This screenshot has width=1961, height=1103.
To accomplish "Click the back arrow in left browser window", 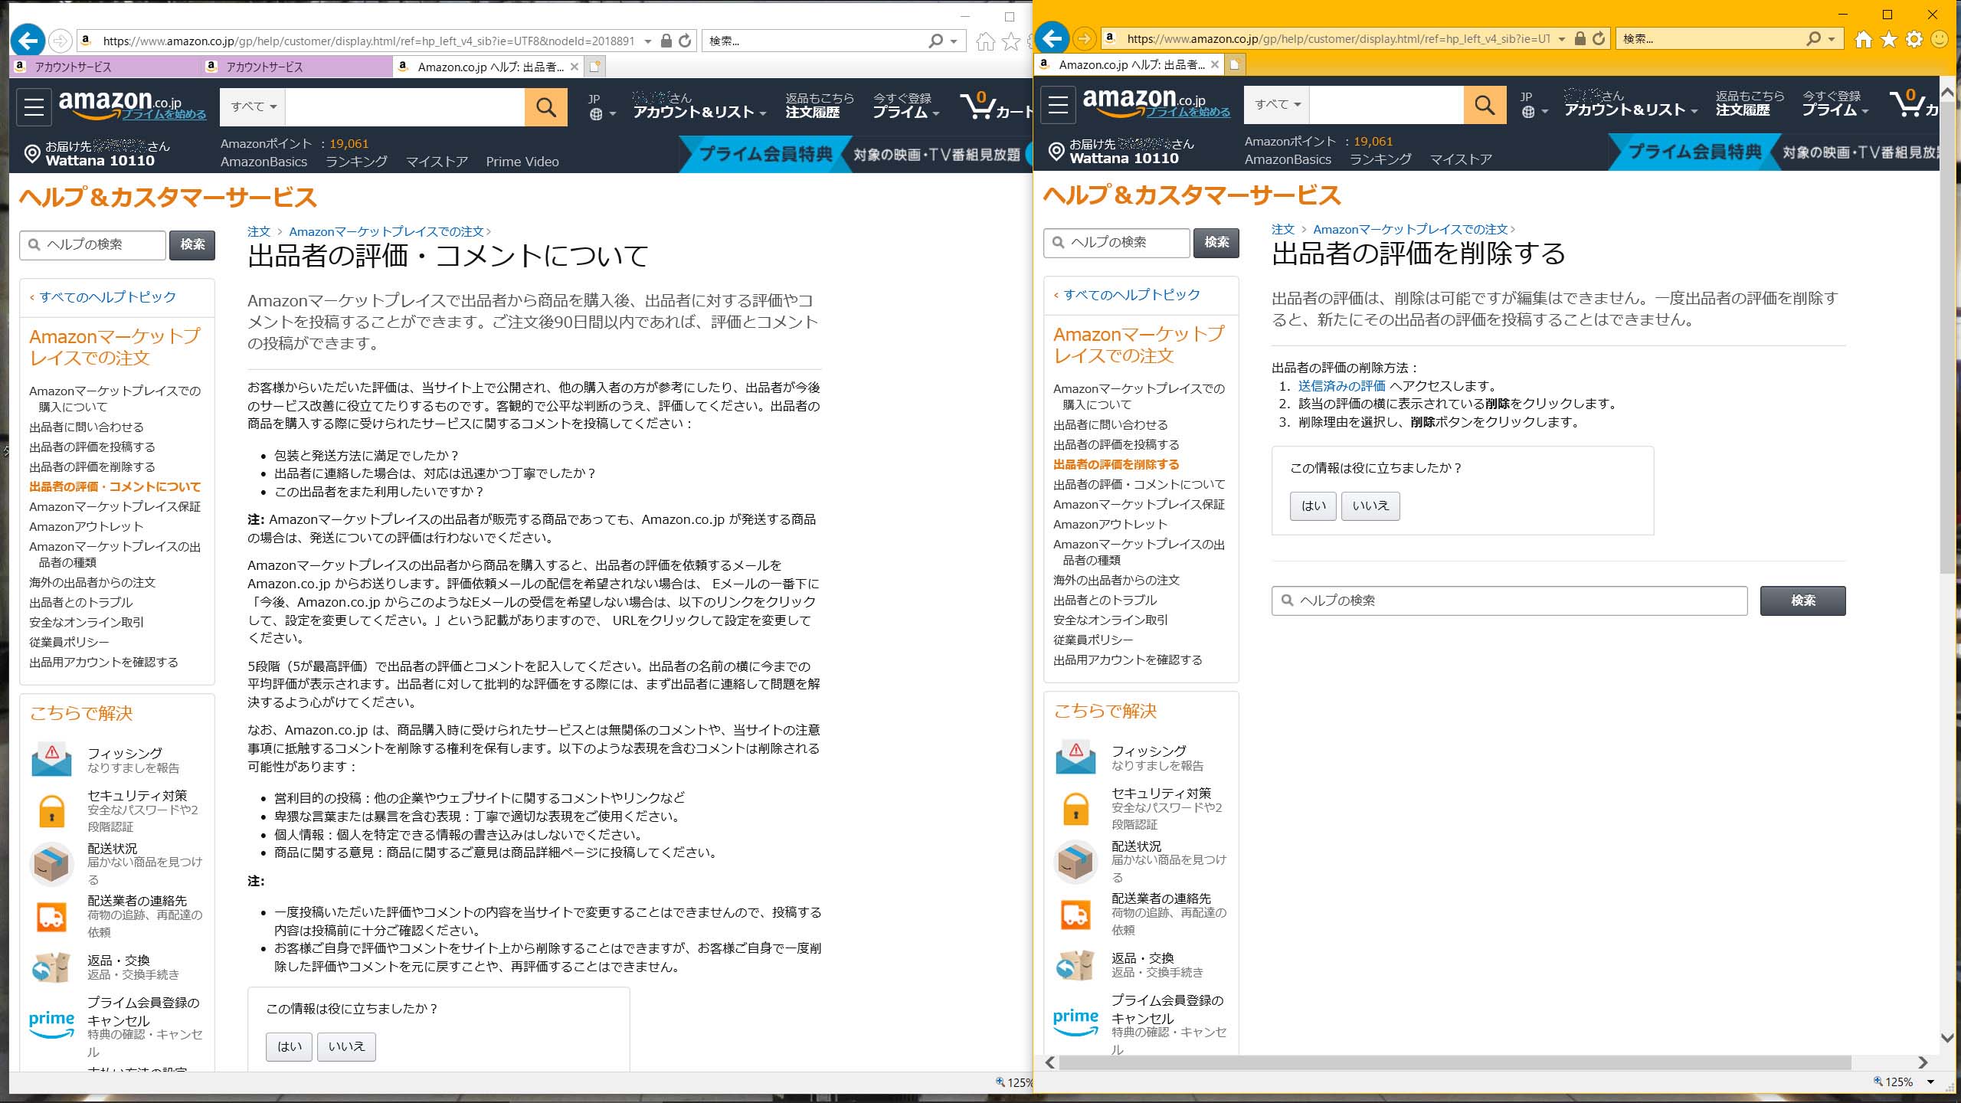I will (28, 40).
